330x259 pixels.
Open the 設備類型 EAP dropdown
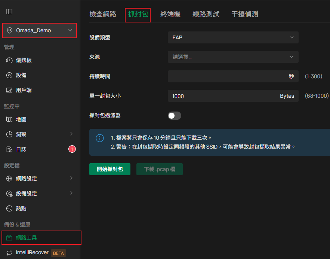233,37
